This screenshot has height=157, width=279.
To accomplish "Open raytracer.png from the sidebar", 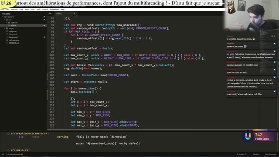I will click(x=14, y=40).
